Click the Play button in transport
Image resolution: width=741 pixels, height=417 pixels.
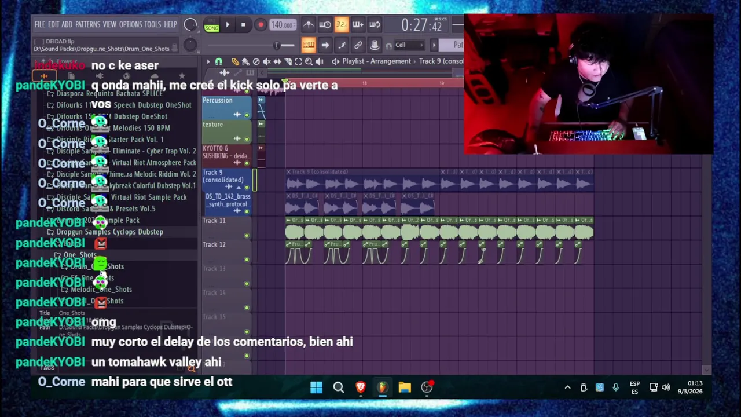click(x=228, y=25)
